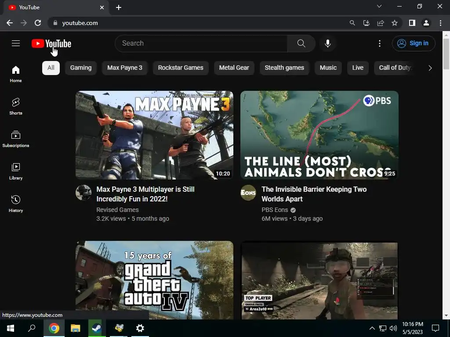View site info lock icon
The height and width of the screenshot is (337, 450).
(x=55, y=23)
